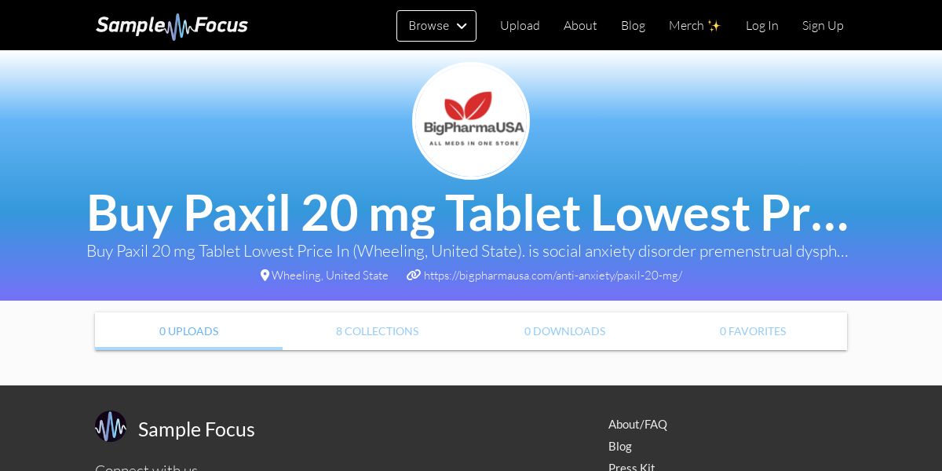The height and width of the screenshot is (471, 942).
Task: Click the waveform logo icon in footer
Action: pyautogui.click(x=111, y=426)
